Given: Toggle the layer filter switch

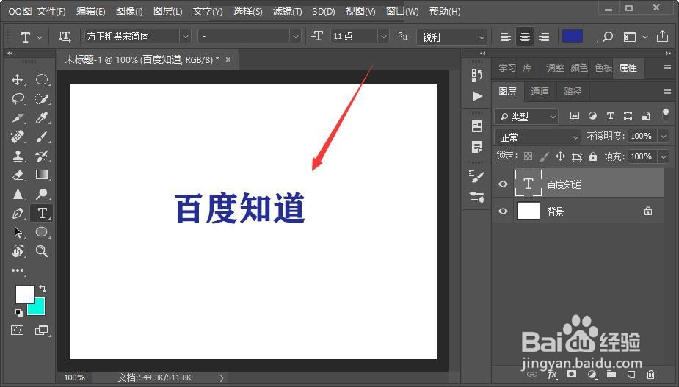Looking at the screenshot, I should (666, 115).
